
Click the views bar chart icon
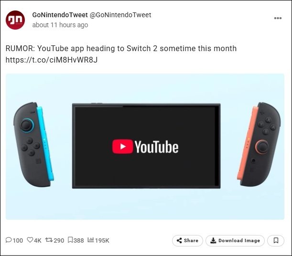91,240
